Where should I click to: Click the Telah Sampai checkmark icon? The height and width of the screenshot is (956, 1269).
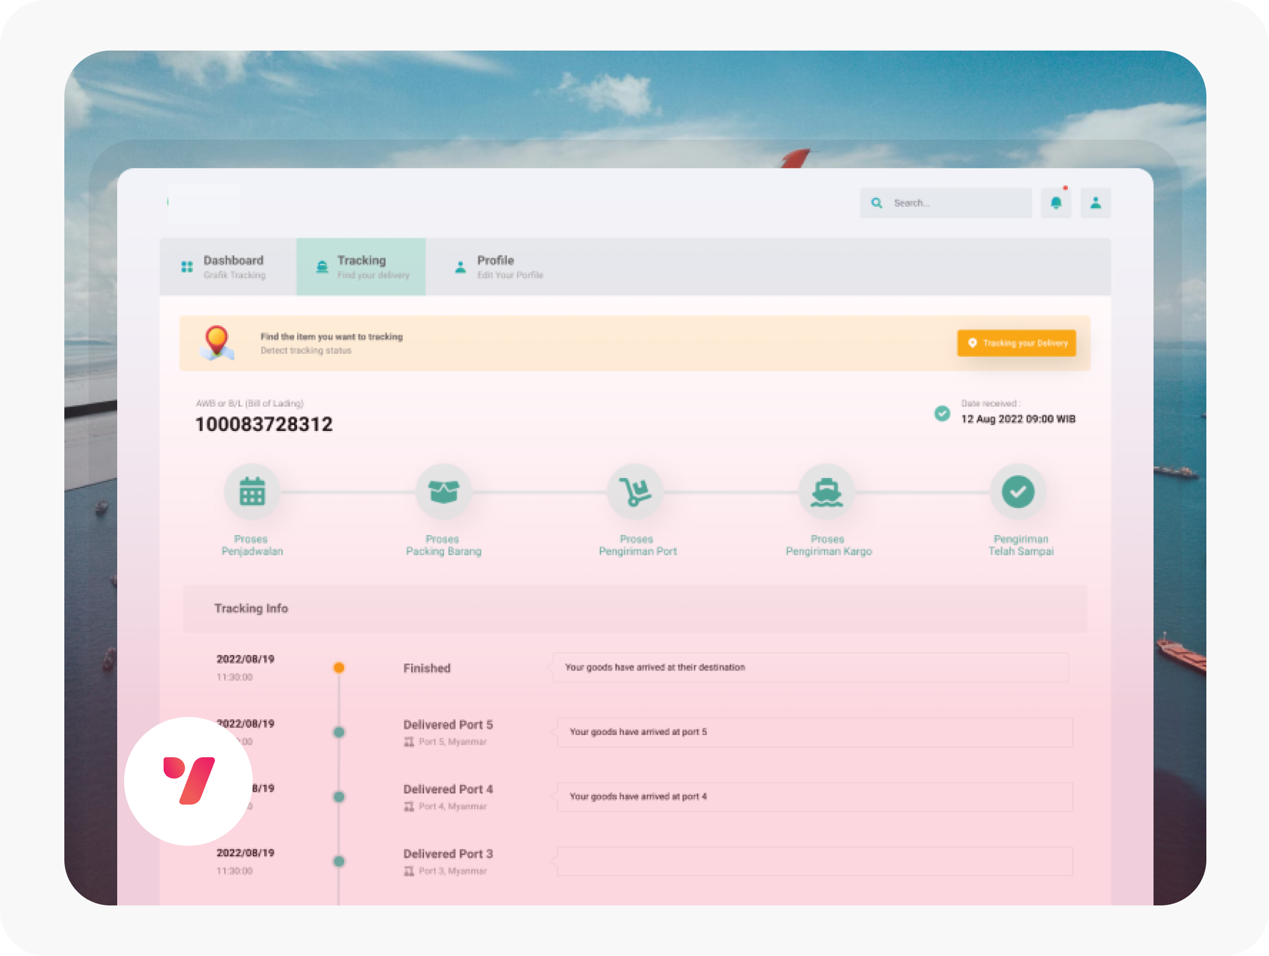[1018, 492]
